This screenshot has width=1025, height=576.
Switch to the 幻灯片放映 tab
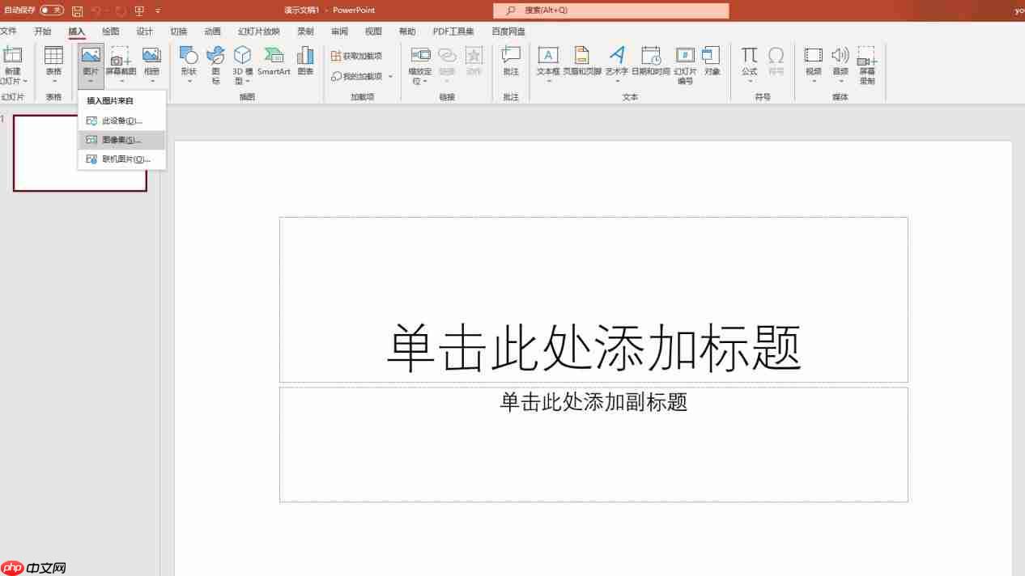[x=258, y=32]
